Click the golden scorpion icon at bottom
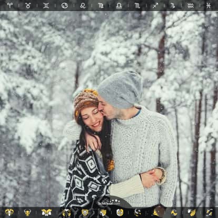This screenshot has width=218, height=218. (x=137, y=212)
